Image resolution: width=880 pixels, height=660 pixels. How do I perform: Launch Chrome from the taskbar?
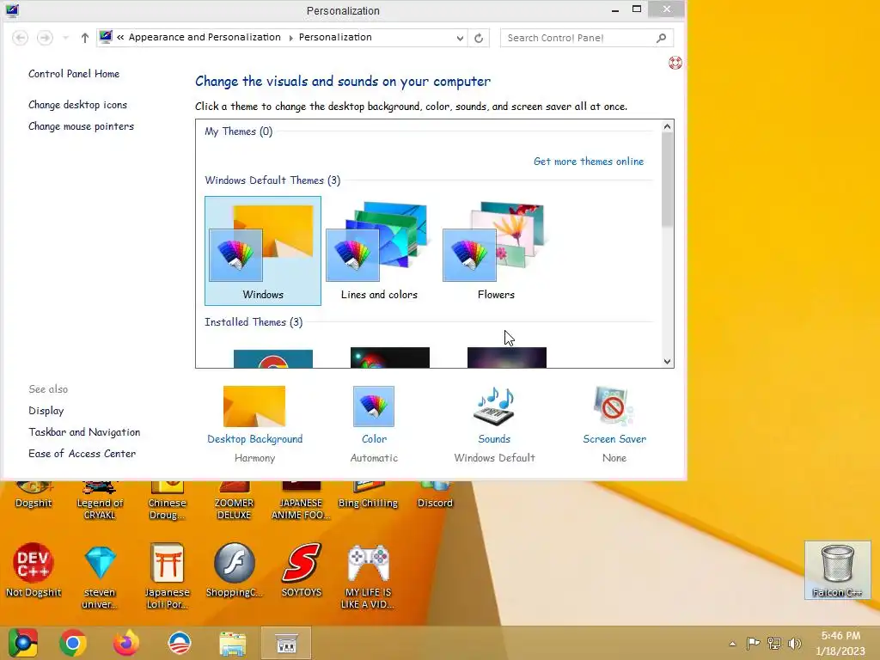(73, 643)
